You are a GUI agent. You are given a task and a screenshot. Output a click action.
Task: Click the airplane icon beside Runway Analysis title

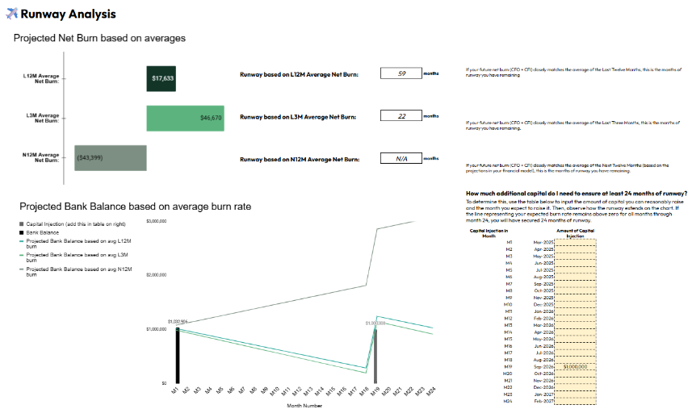click(x=12, y=14)
